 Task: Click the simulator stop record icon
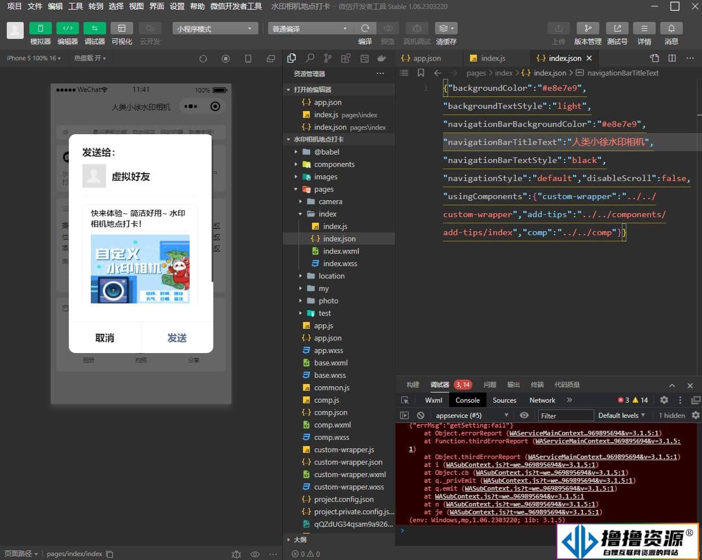(226, 59)
